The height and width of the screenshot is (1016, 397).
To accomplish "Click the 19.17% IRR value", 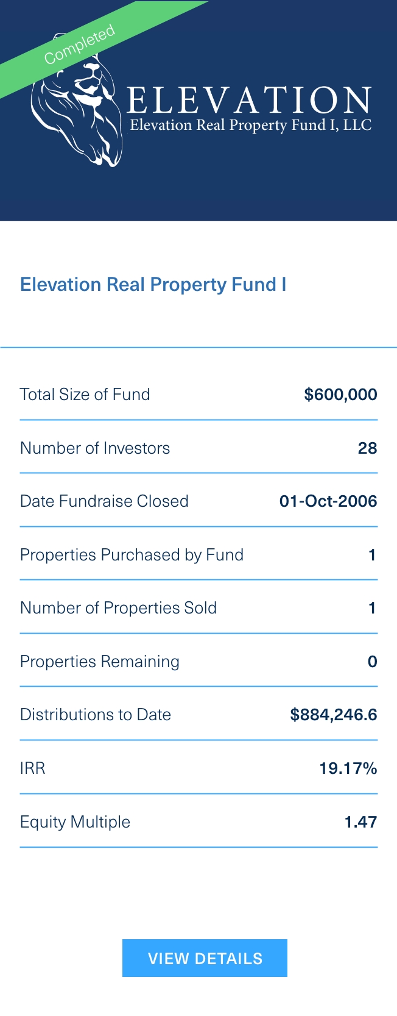I will [x=348, y=768].
